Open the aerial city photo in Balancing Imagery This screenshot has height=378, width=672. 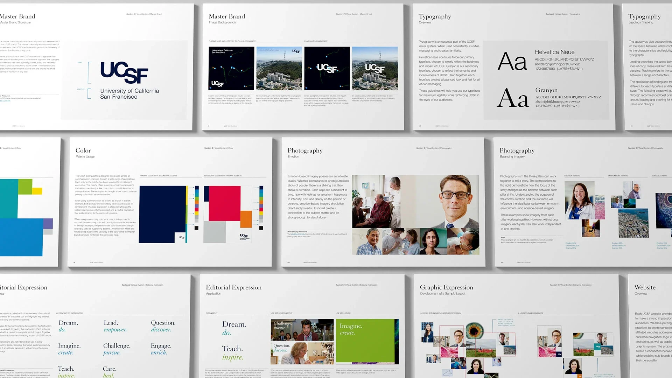point(633,223)
